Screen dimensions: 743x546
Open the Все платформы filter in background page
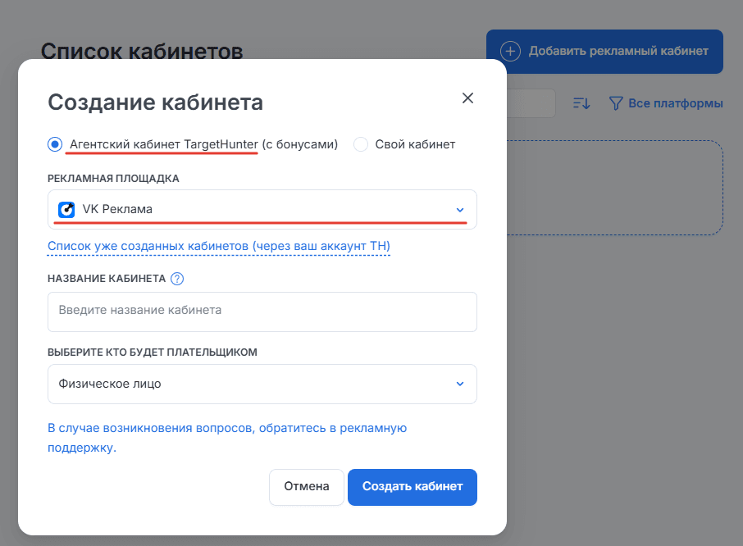tap(666, 103)
